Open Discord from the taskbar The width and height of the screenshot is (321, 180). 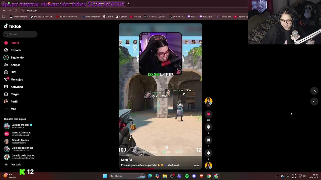click(x=194, y=176)
